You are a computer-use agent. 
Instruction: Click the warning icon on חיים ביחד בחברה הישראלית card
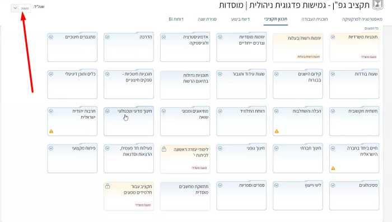point(333,168)
